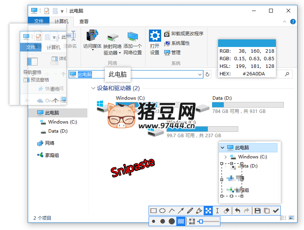Select the largest brush dot size
Image resolution: width=304 pixels, height=230 pixels.
point(171,221)
